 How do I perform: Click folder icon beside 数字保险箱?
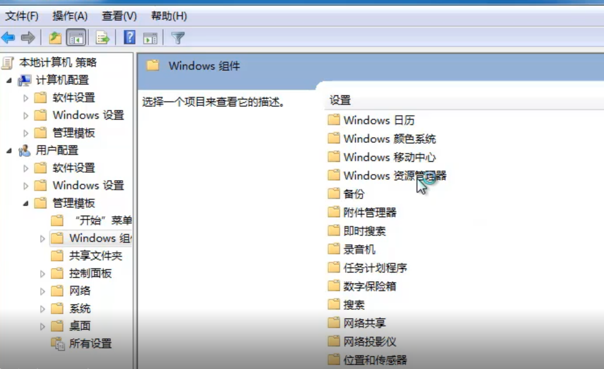click(x=333, y=286)
